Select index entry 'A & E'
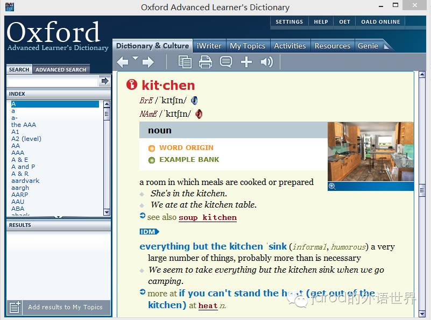This screenshot has width=431, height=320. coord(19,160)
